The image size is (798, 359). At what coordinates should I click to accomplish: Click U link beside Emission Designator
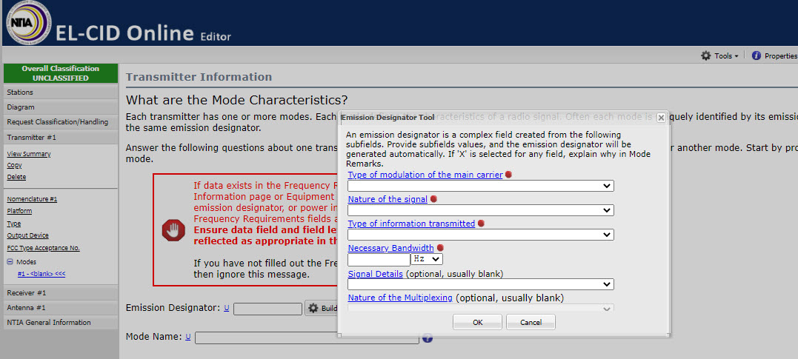point(227,308)
